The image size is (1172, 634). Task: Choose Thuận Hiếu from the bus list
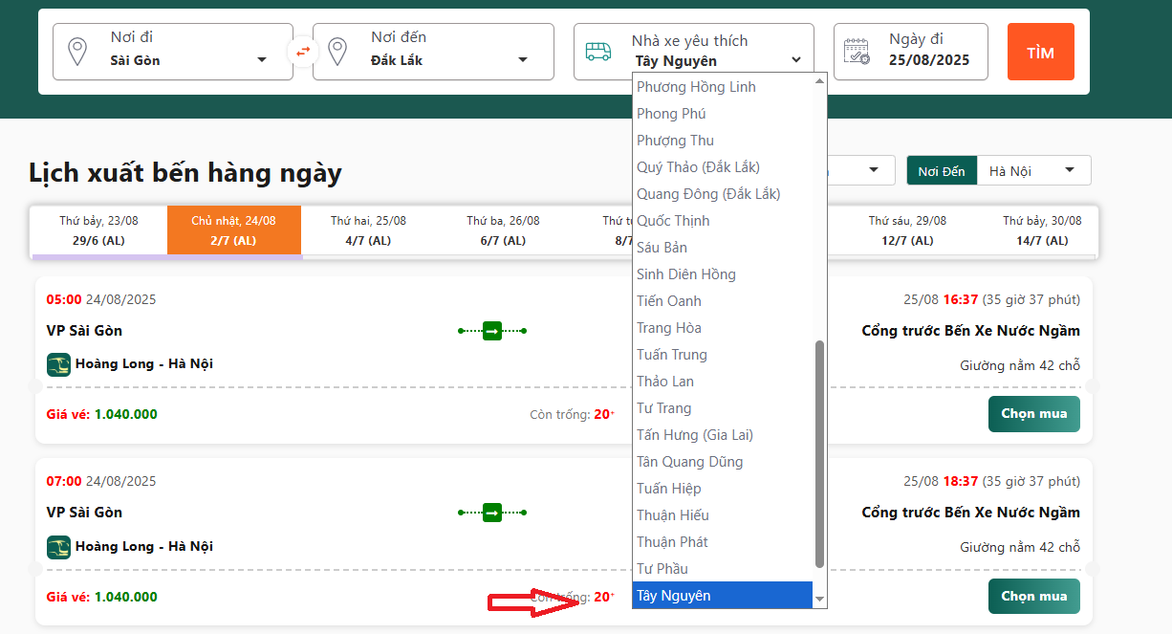[x=723, y=515]
